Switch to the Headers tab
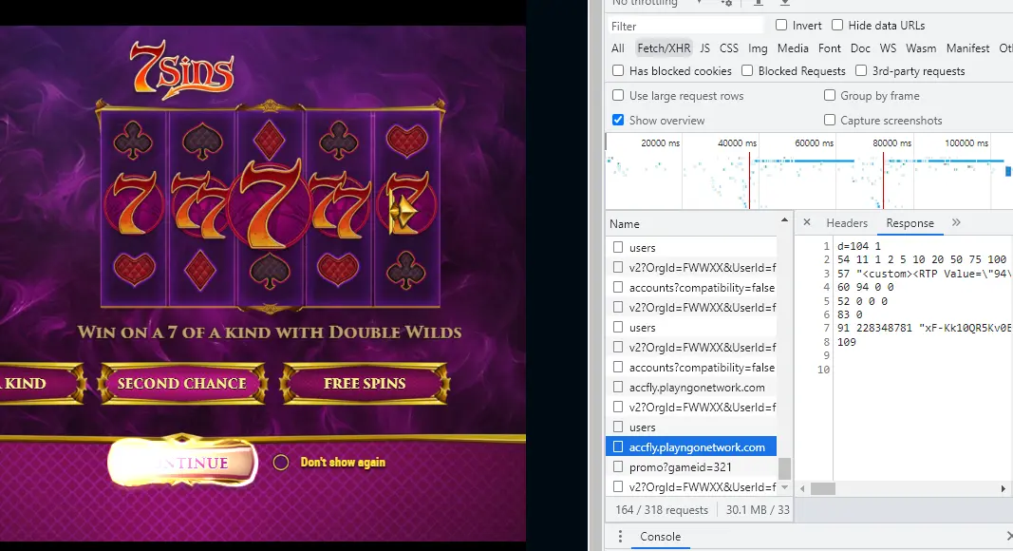The height and width of the screenshot is (551, 1013). tap(847, 223)
